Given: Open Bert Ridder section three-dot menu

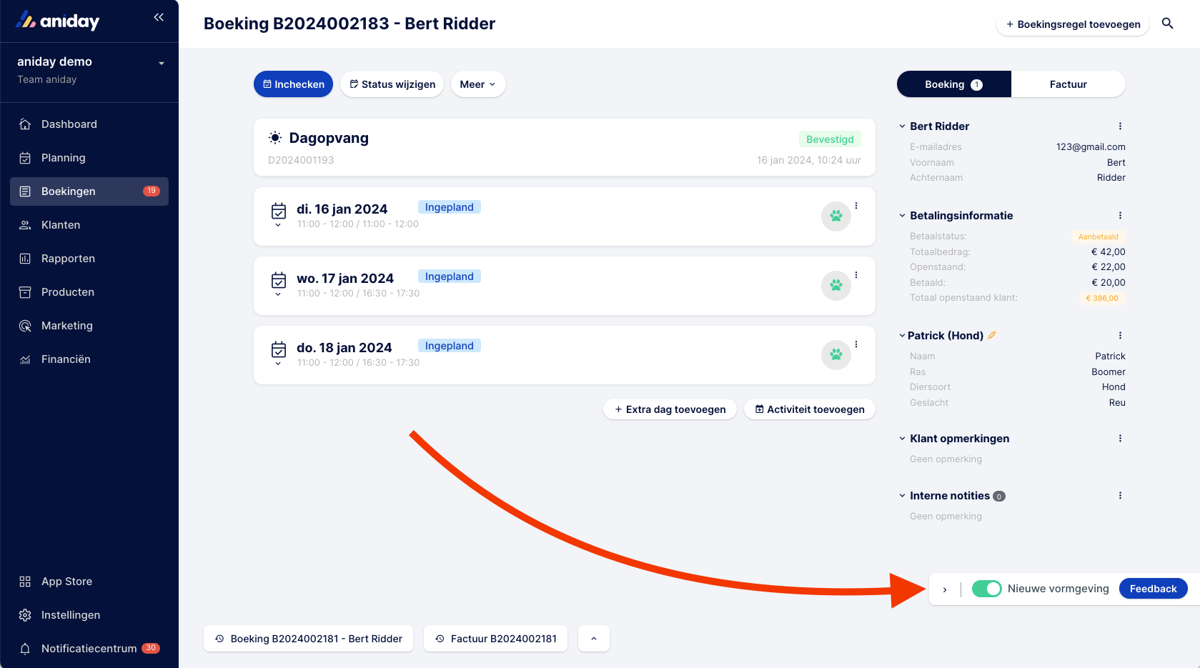Looking at the screenshot, I should click(1120, 126).
